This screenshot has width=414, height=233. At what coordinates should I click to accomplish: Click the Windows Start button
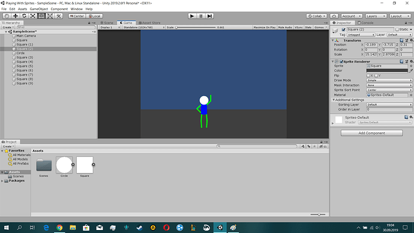pyautogui.click(x=7, y=228)
